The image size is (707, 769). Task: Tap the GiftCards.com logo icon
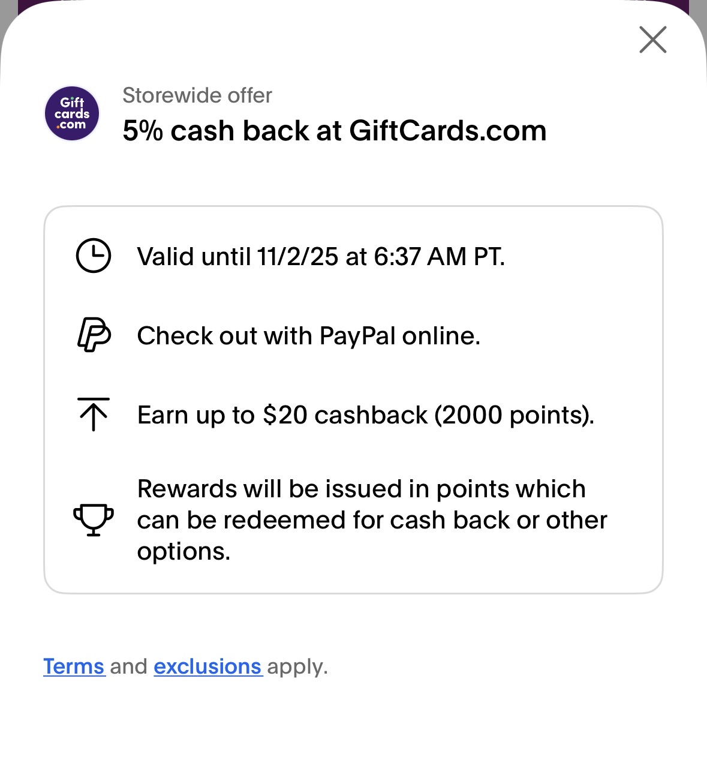point(72,113)
